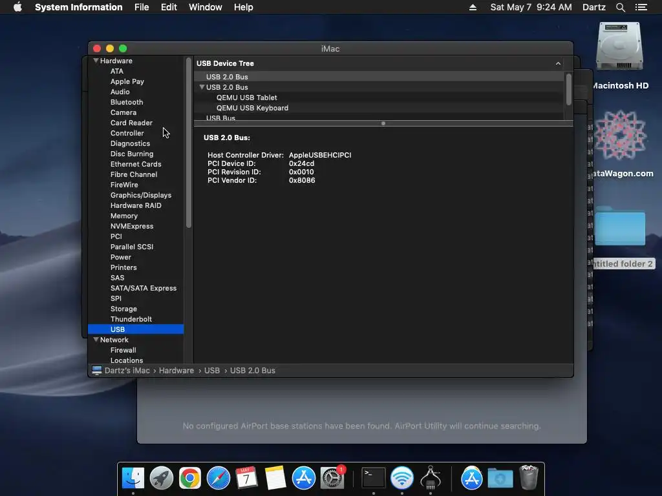
Task: Select Firewall under Network
Action: point(123,350)
